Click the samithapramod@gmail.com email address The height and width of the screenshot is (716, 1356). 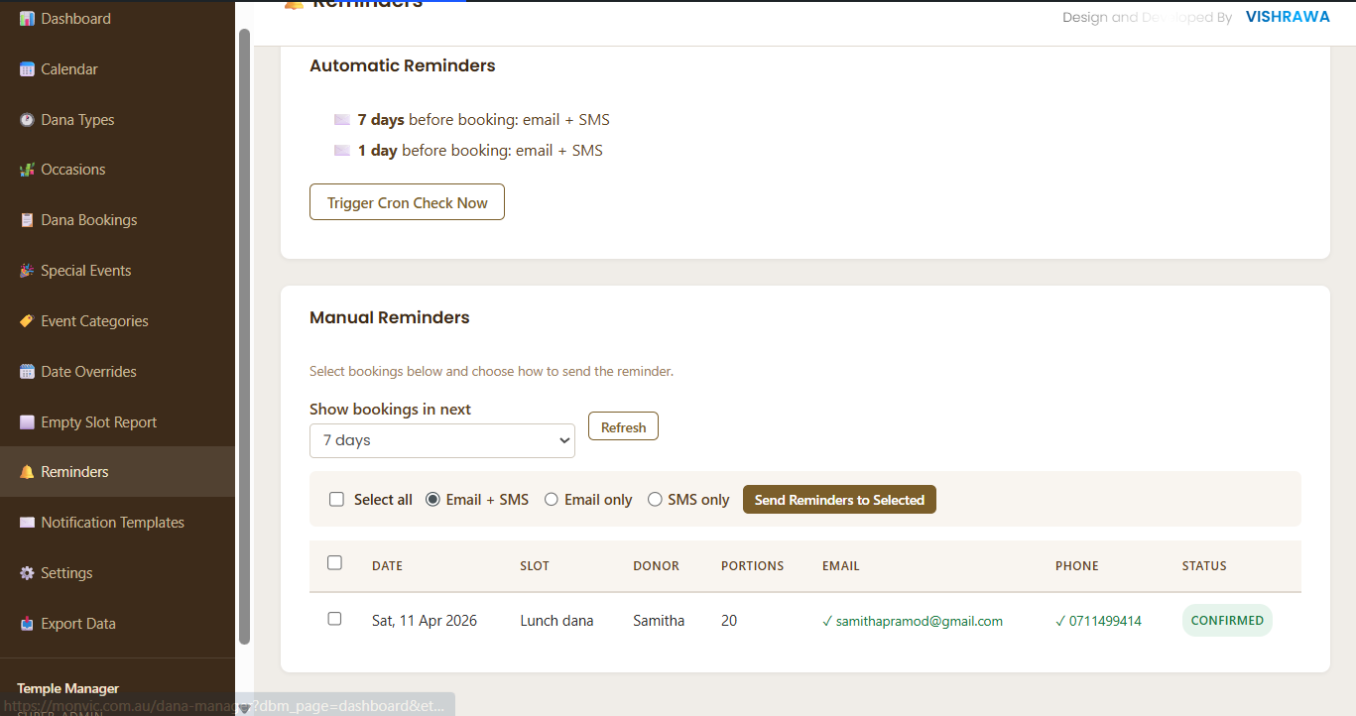click(919, 622)
